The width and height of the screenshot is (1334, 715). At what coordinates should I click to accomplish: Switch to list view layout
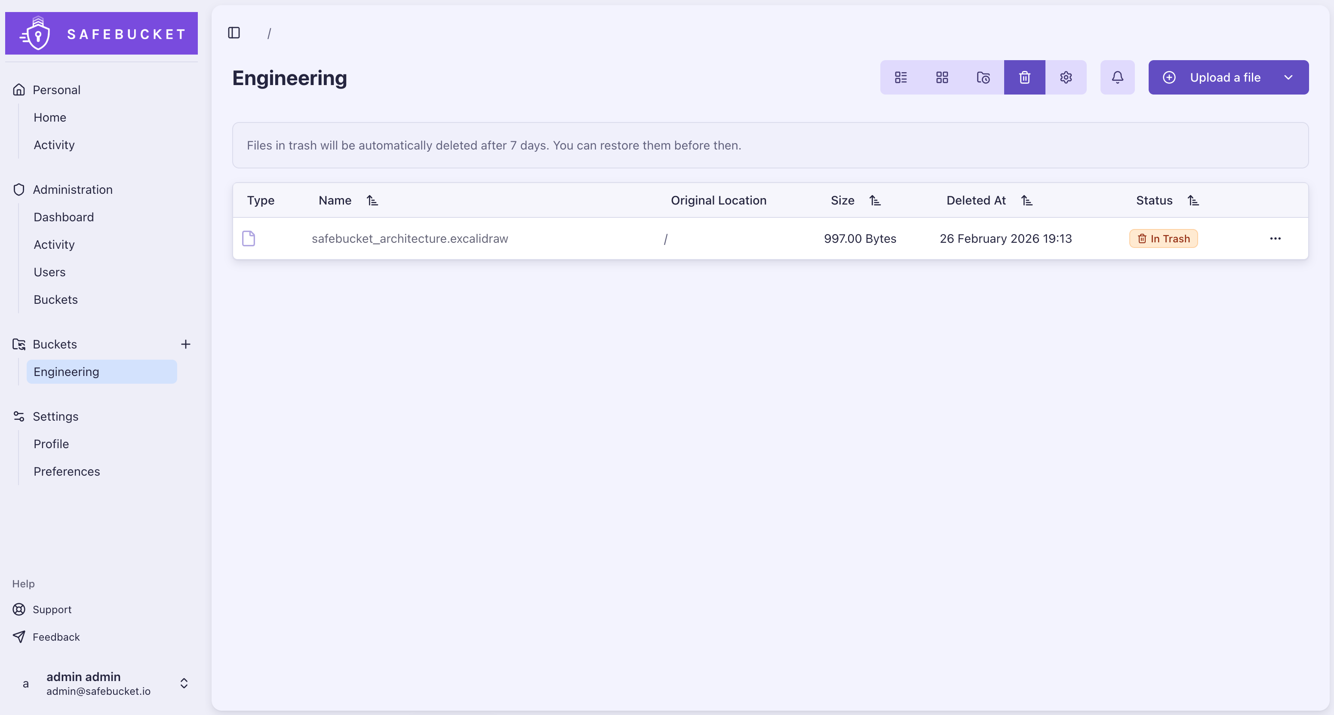901,77
